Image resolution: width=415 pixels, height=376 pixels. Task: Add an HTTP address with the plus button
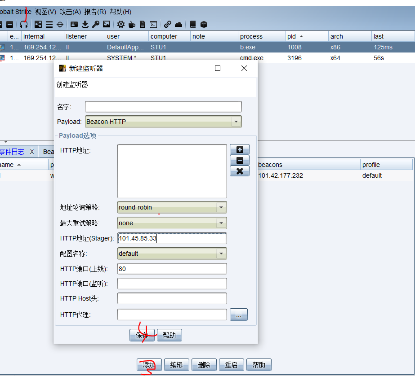(240, 150)
